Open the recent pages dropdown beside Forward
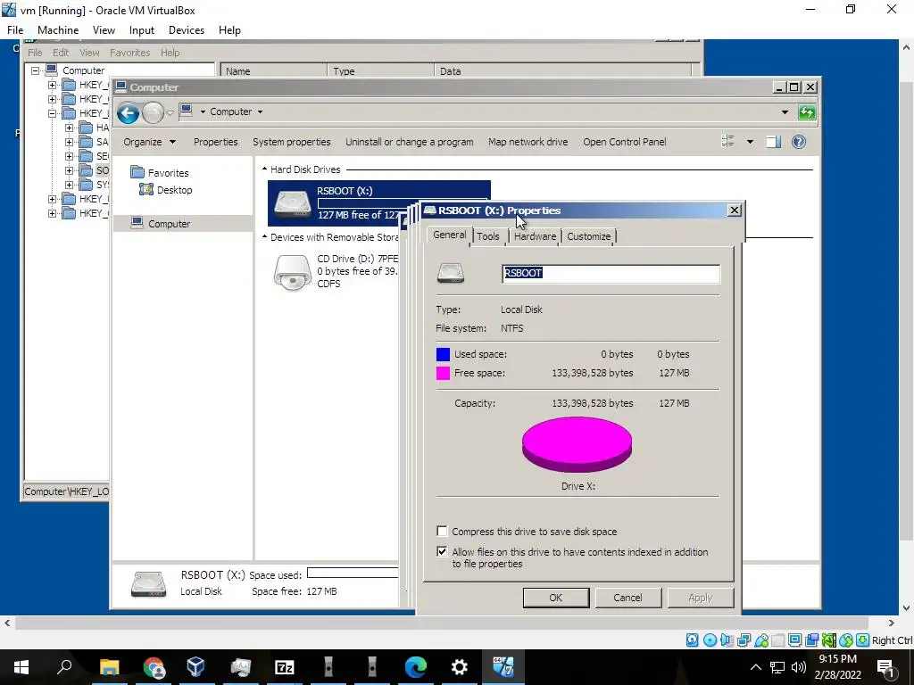Image resolution: width=914 pixels, height=685 pixels. pyautogui.click(x=170, y=113)
